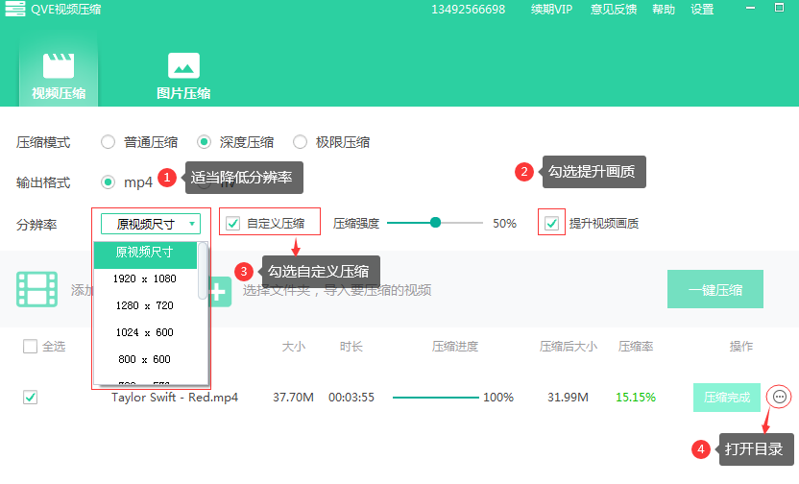Select 普通压缩 compression mode

pos(109,142)
